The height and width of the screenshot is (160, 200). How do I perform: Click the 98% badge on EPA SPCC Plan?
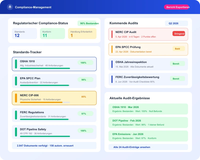point(85,79)
